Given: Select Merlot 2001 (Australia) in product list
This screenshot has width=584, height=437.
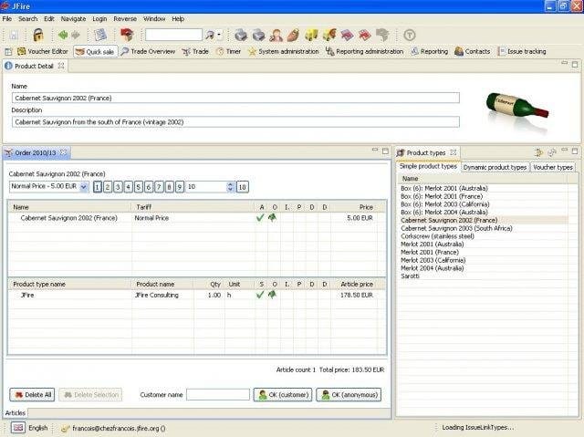Looking at the screenshot, I should point(432,245).
